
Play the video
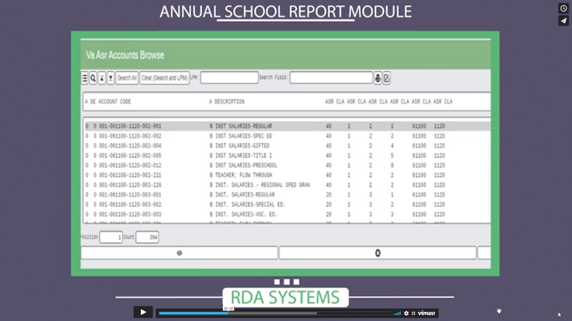point(143,312)
